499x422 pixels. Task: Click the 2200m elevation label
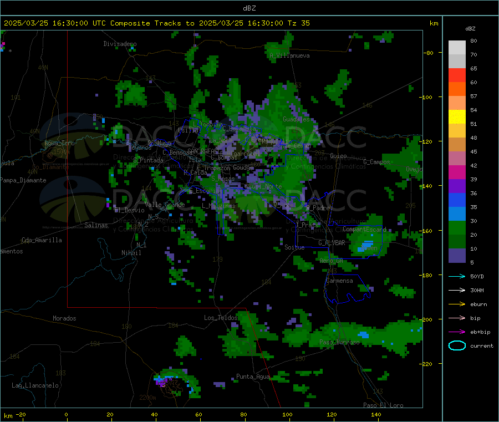[x=147, y=398]
